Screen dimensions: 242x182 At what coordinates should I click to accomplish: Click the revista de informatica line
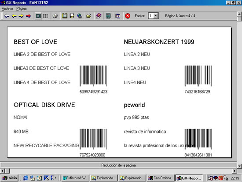click(145, 132)
